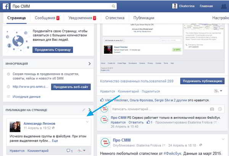Open Александр Леонов's profile name
This screenshot has height=156, width=229.
tap(39, 124)
